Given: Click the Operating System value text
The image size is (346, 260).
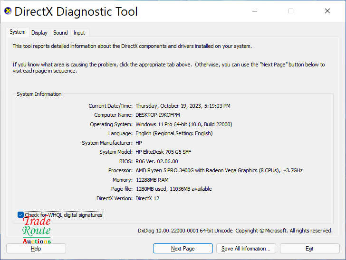Looking at the screenshot, I should point(183,124).
